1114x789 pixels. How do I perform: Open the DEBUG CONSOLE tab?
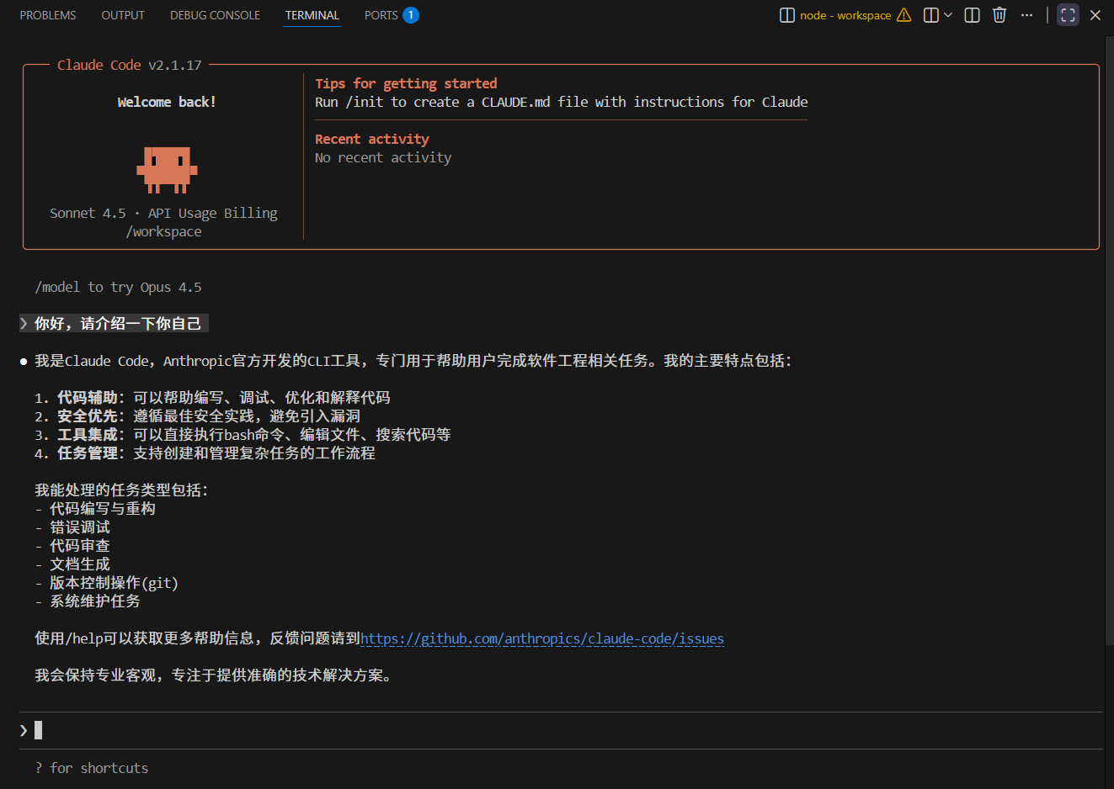[x=215, y=15]
